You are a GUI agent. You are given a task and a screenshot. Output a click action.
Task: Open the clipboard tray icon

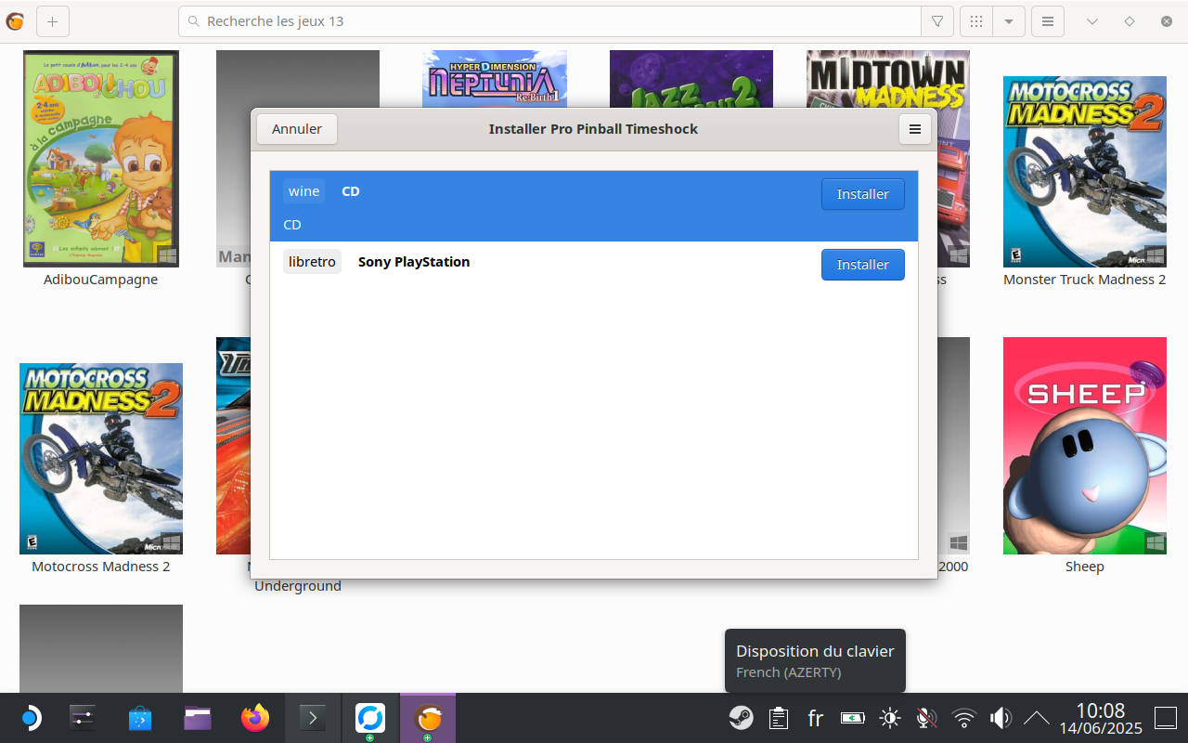pyautogui.click(x=779, y=718)
